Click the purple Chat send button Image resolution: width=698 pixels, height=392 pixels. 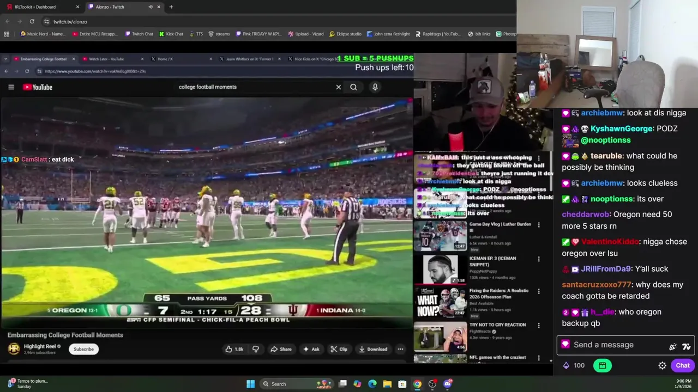(x=682, y=366)
